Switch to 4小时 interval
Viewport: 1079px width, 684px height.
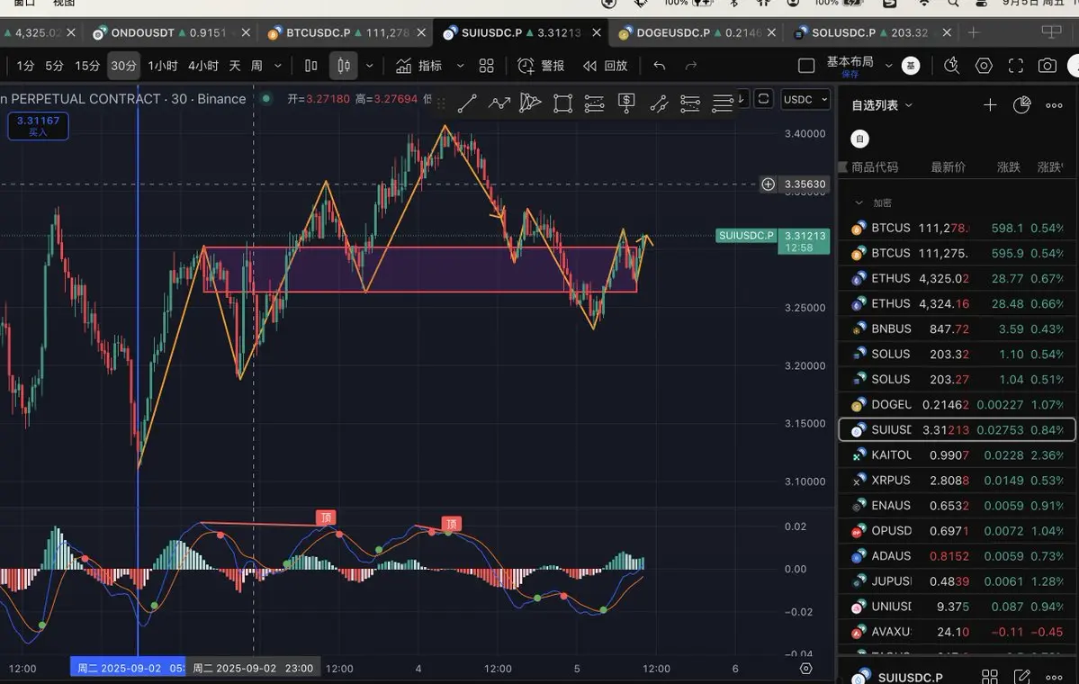click(203, 66)
